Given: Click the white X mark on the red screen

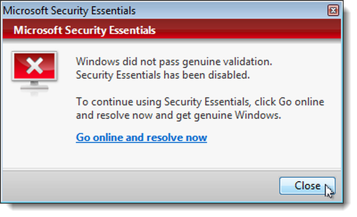Looking at the screenshot, I should (x=34, y=66).
